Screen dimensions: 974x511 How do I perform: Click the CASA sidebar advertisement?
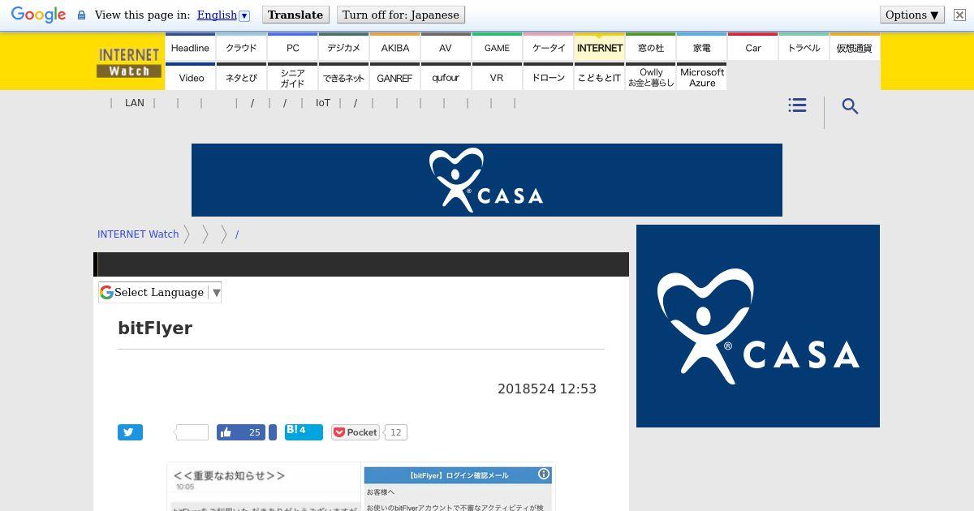758,326
